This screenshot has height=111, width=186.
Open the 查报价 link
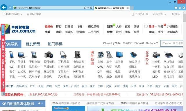tap(49, 26)
